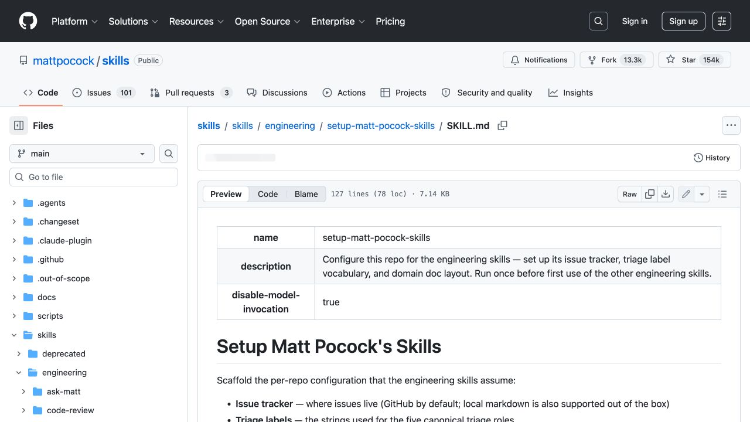
Task: Click the deprecated folder icon
Action: click(33, 353)
